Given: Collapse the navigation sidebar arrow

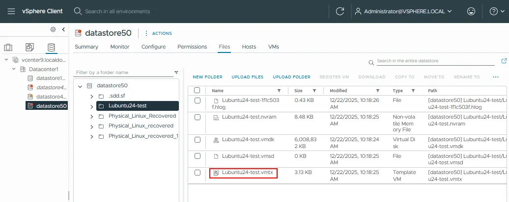Looking at the screenshot, I should pyautogui.click(x=64, y=29).
